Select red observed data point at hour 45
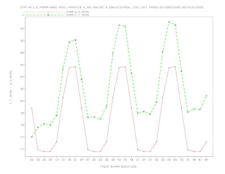The width and height of the screenshot is (225, 174). click(x=125, y=67)
